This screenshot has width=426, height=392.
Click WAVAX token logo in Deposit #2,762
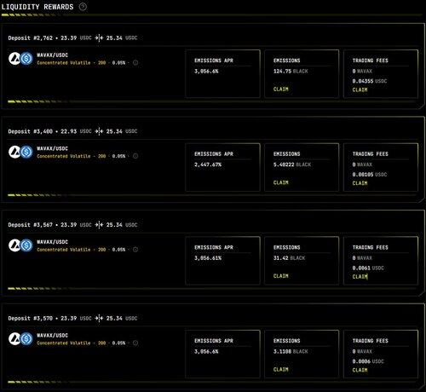[14, 59]
